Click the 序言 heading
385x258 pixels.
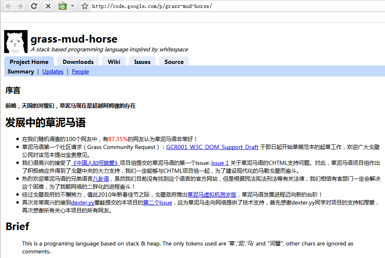coord(13,90)
